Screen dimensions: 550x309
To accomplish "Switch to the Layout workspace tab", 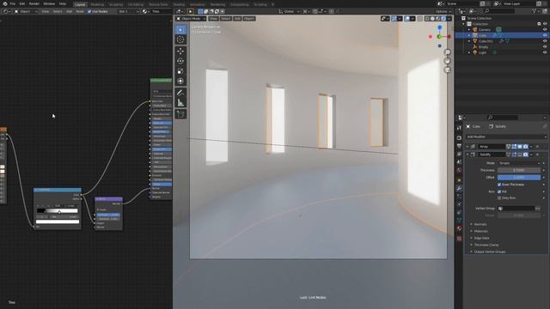I will [80, 4].
